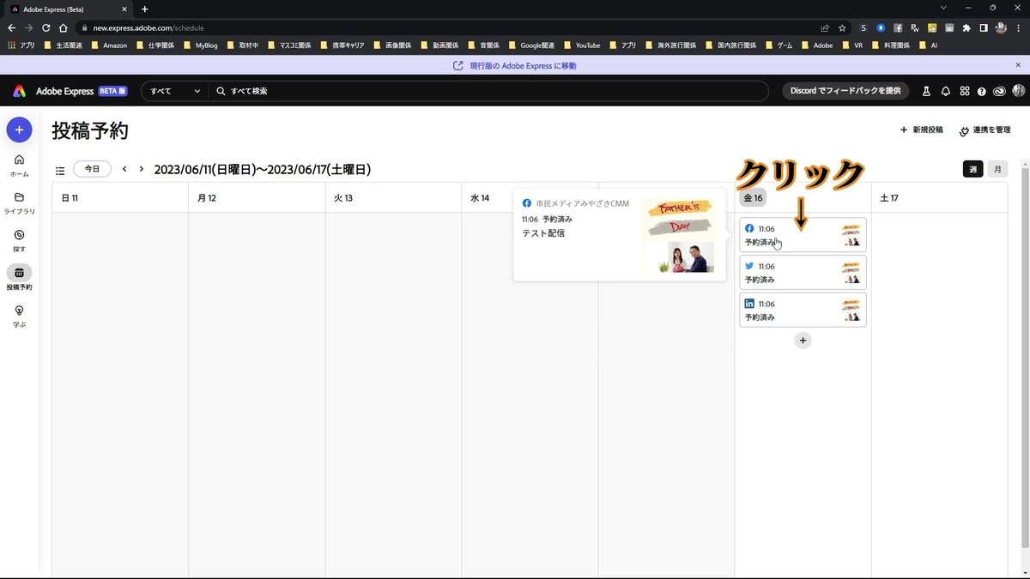
Task: Click the すべて検索 search field
Action: pyautogui.click(x=489, y=91)
